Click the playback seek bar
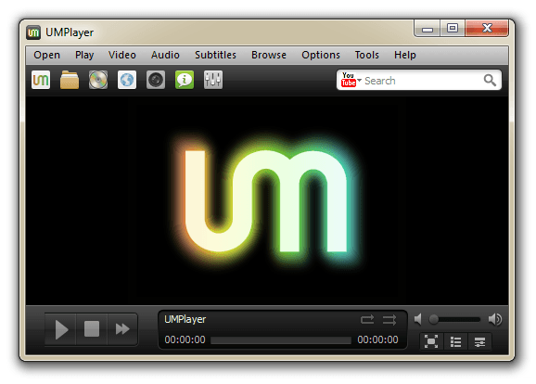 [x=281, y=339]
